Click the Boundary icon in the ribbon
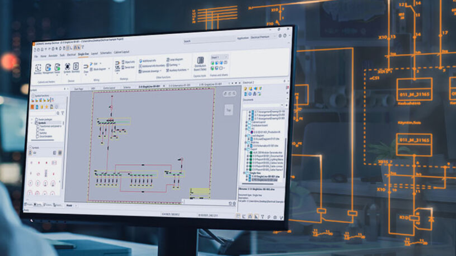 [37, 68]
